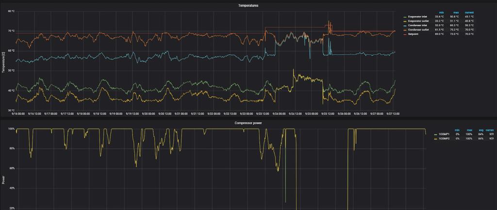497x210 pixels.
Task: Sort Compressor power legend by current column
Action: point(490,130)
